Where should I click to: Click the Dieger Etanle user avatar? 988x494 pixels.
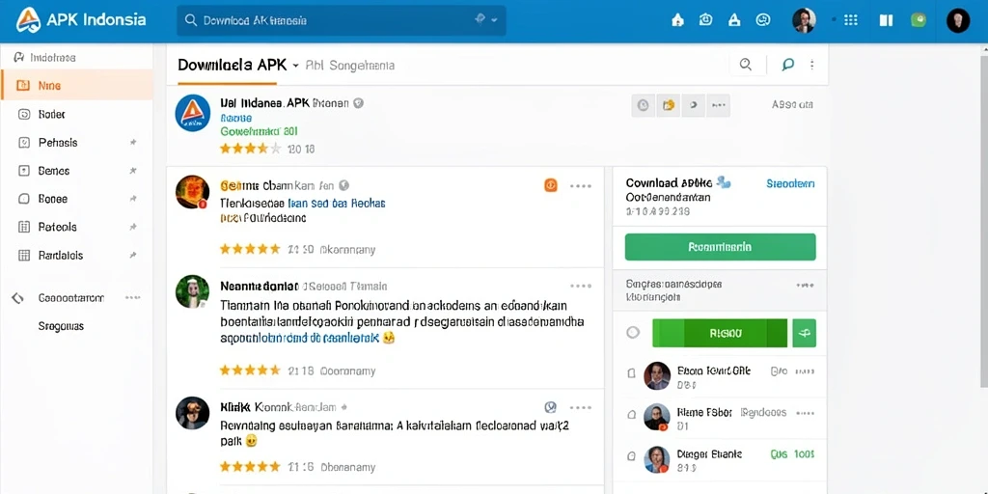pos(656,459)
